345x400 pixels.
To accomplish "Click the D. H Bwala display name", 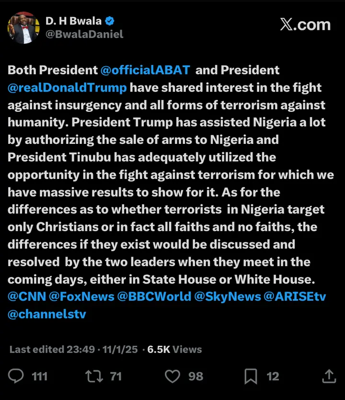I will coord(73,21).
